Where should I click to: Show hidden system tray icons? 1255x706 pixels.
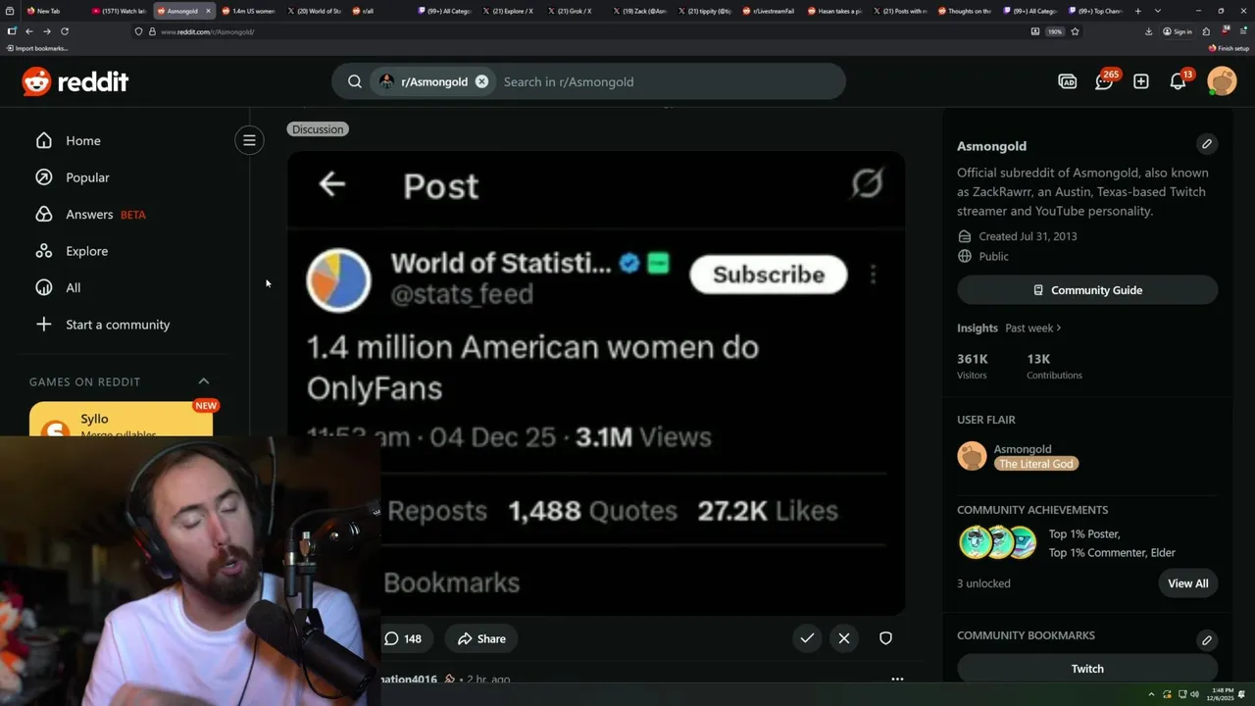(x=1152, y=694)
